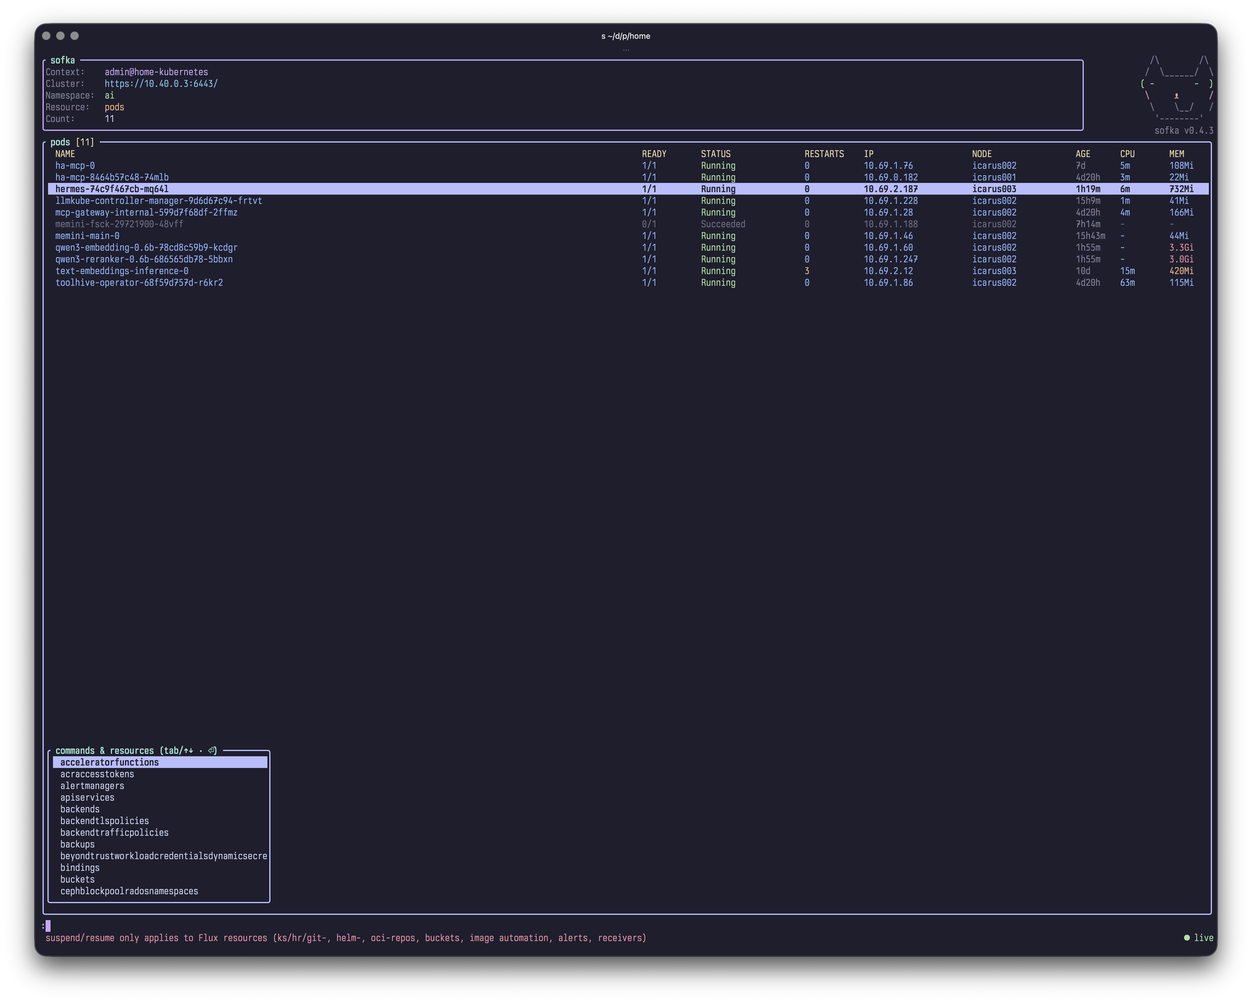Click the STATUS column header
Image resolution: width=1252 pixels, height=1002 pixels.
click(715, 154)
